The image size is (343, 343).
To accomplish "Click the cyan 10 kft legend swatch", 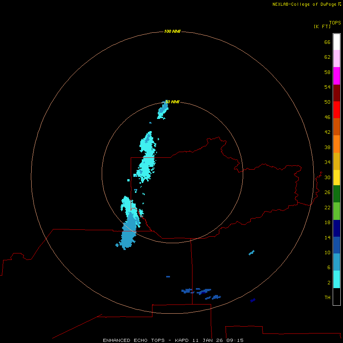I will tap(337, 279).
